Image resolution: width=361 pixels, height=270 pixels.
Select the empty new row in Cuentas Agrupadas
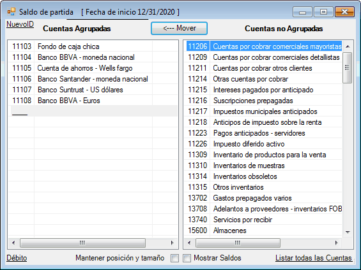93,111
